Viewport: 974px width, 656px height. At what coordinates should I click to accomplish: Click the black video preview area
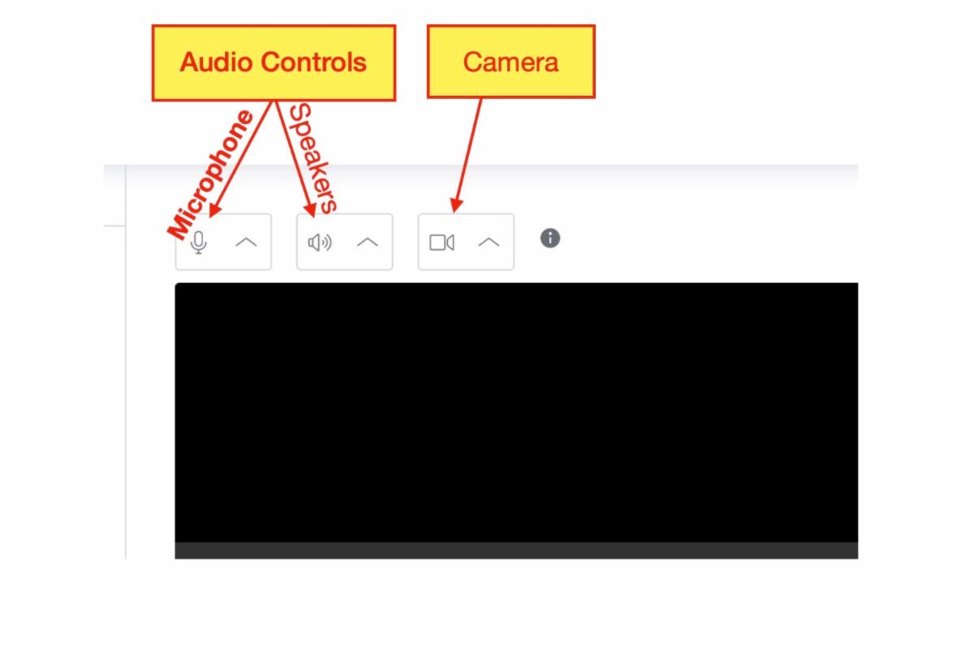(516, 412)
